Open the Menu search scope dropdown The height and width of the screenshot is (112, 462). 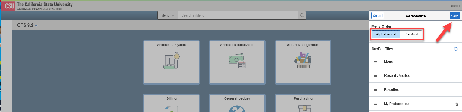pos(168,15)
